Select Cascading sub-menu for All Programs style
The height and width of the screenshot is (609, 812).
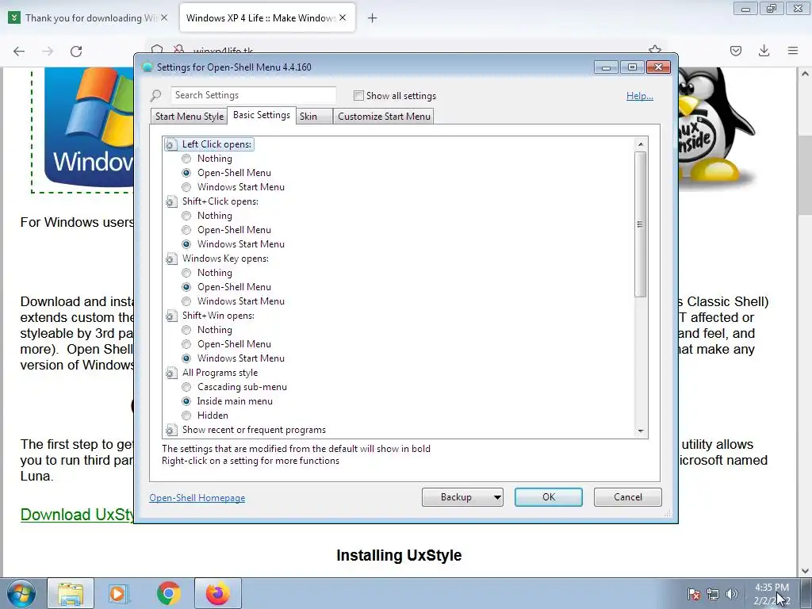point(186,387)
